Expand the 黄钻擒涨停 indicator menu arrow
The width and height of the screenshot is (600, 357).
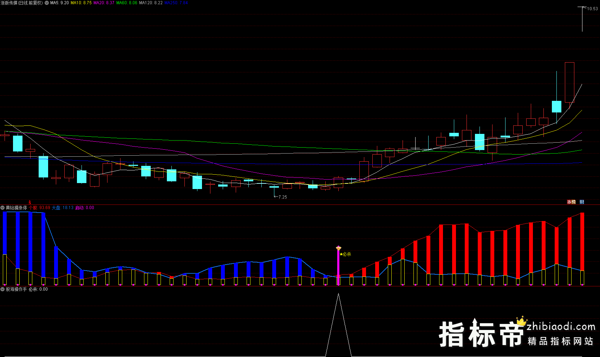pos(3,208)
